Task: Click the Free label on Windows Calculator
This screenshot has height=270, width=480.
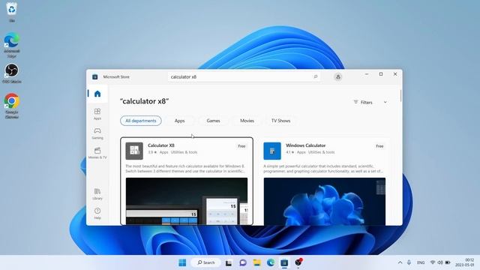Action: tap(379, 146)
